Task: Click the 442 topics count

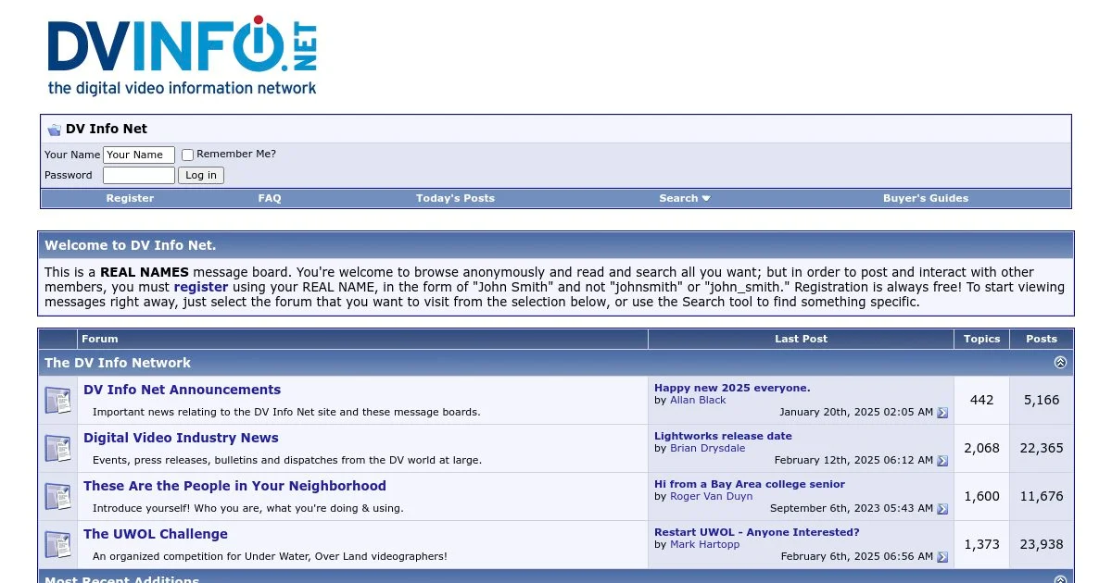Action: (981, 401)
